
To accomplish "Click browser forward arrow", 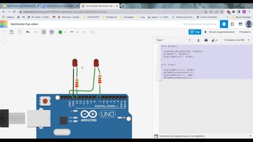I will [x=9, y=12].
